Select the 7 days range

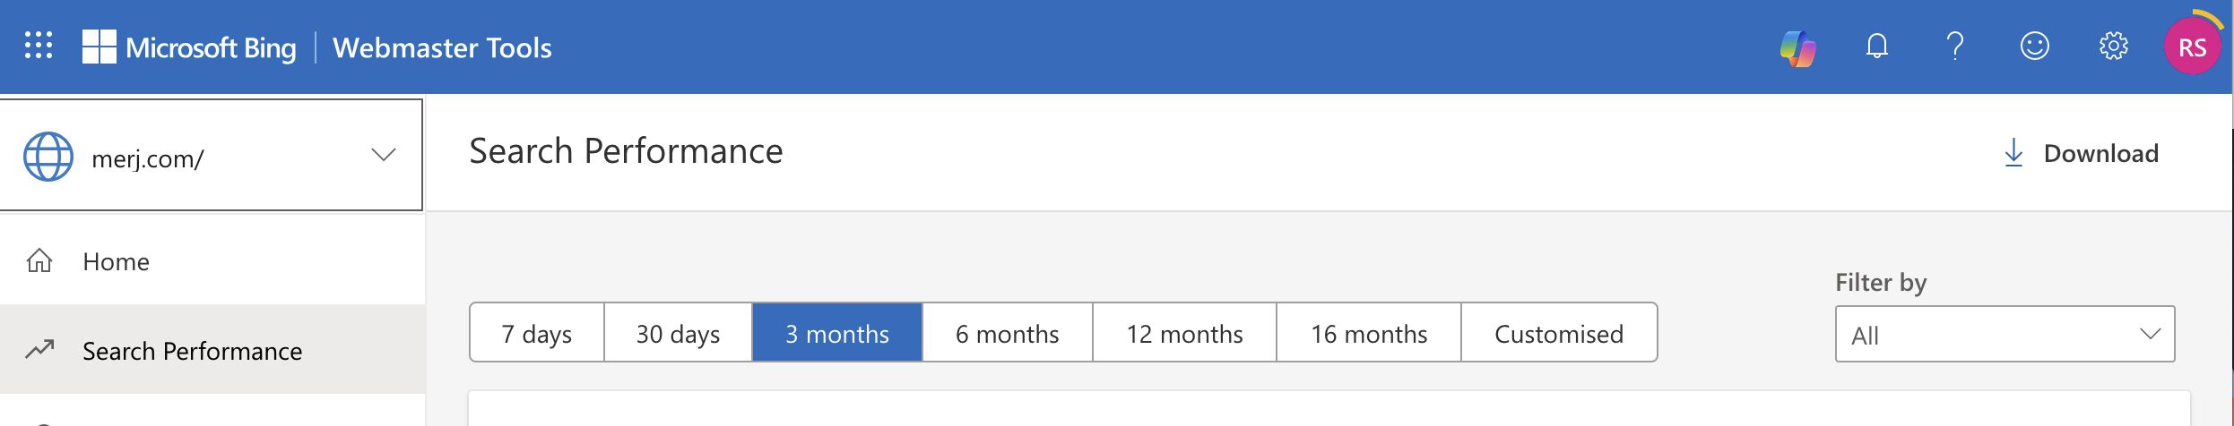[x=537, y=333]
